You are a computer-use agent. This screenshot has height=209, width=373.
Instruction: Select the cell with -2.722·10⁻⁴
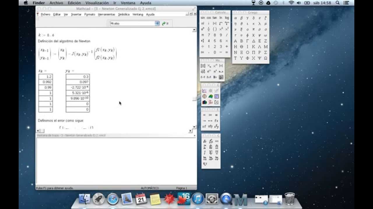78,88
